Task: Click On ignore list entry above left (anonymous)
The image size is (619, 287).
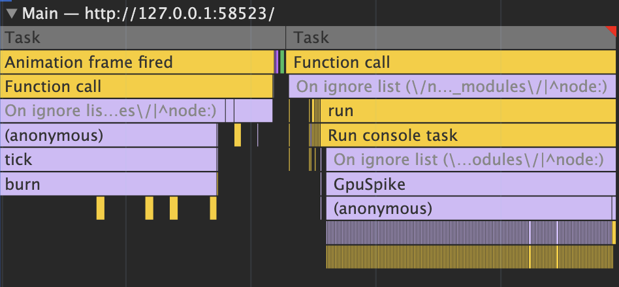Action: pyautogui.click(x=112, y=111)
